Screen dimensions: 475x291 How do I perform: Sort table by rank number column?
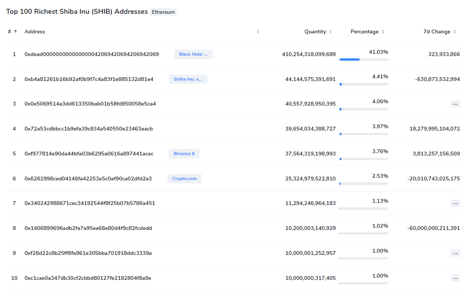[x=15, y=31]
